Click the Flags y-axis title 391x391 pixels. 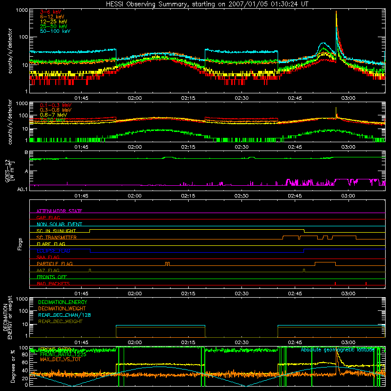coord(20,244)
